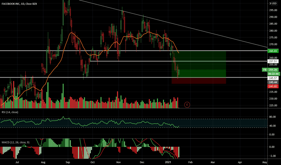
Task: Click the 245.57 support line price label
Action: pos(273,78)
